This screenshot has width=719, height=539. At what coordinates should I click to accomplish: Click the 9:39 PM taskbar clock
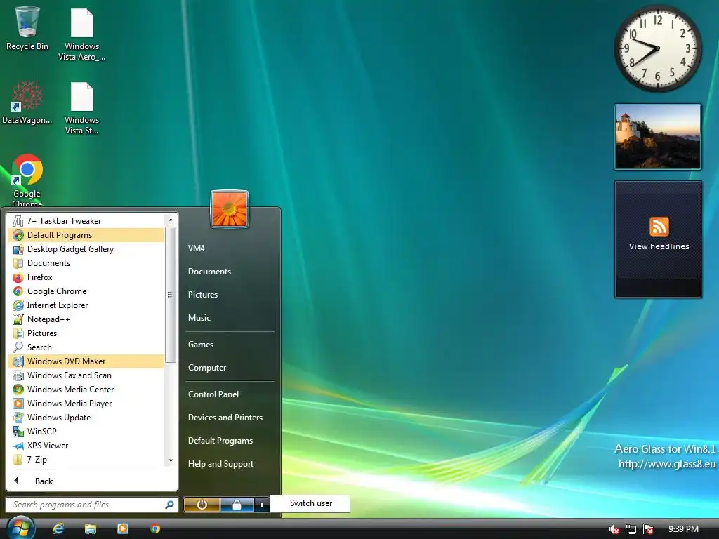coord(684,529)
